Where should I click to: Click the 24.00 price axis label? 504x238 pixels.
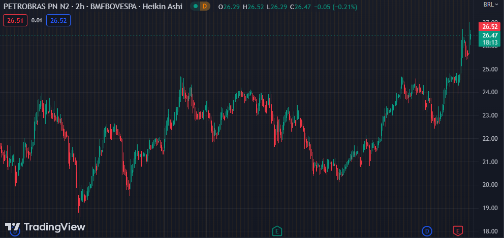(x=490, y=92)
